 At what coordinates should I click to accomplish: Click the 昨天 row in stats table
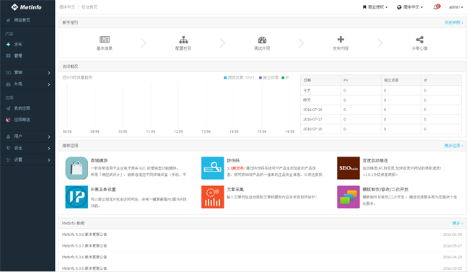coord(381,100)
